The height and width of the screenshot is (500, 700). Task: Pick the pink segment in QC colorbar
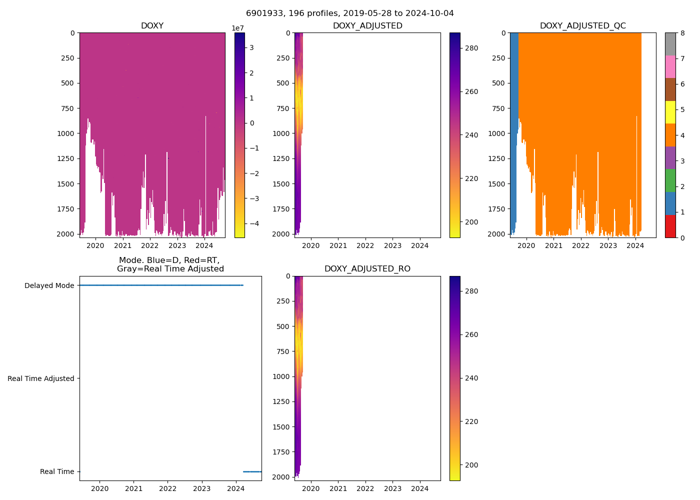[670, 66]
